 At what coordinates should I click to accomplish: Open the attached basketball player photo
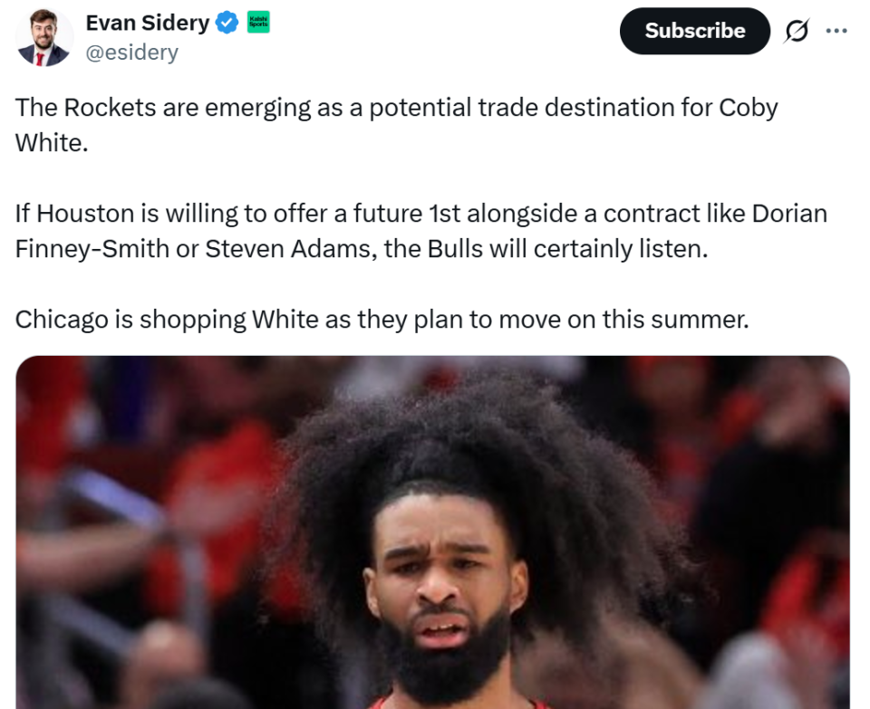(433, 532)
